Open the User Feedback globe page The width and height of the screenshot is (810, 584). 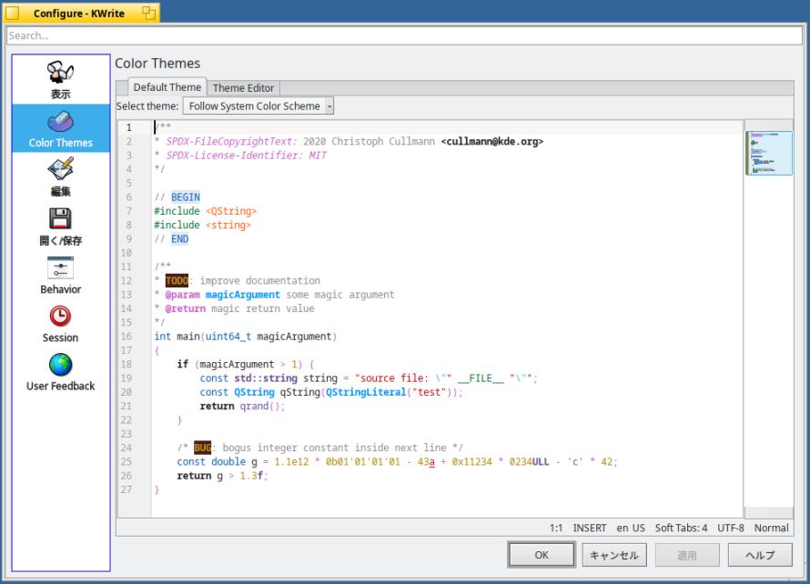60,372
